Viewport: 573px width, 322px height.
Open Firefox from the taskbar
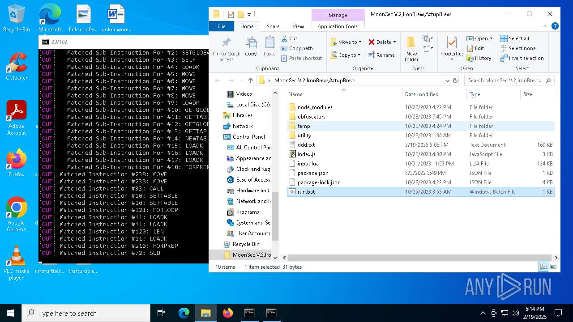(x=228, y=313)
